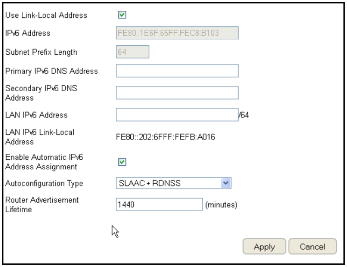
Task: Click the "Subnet Prefix Length" label
Action: [41, 52]
